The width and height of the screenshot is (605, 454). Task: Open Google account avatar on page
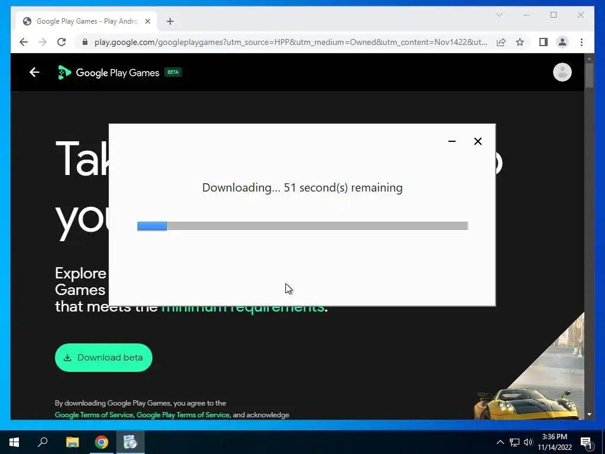[562, 72]
